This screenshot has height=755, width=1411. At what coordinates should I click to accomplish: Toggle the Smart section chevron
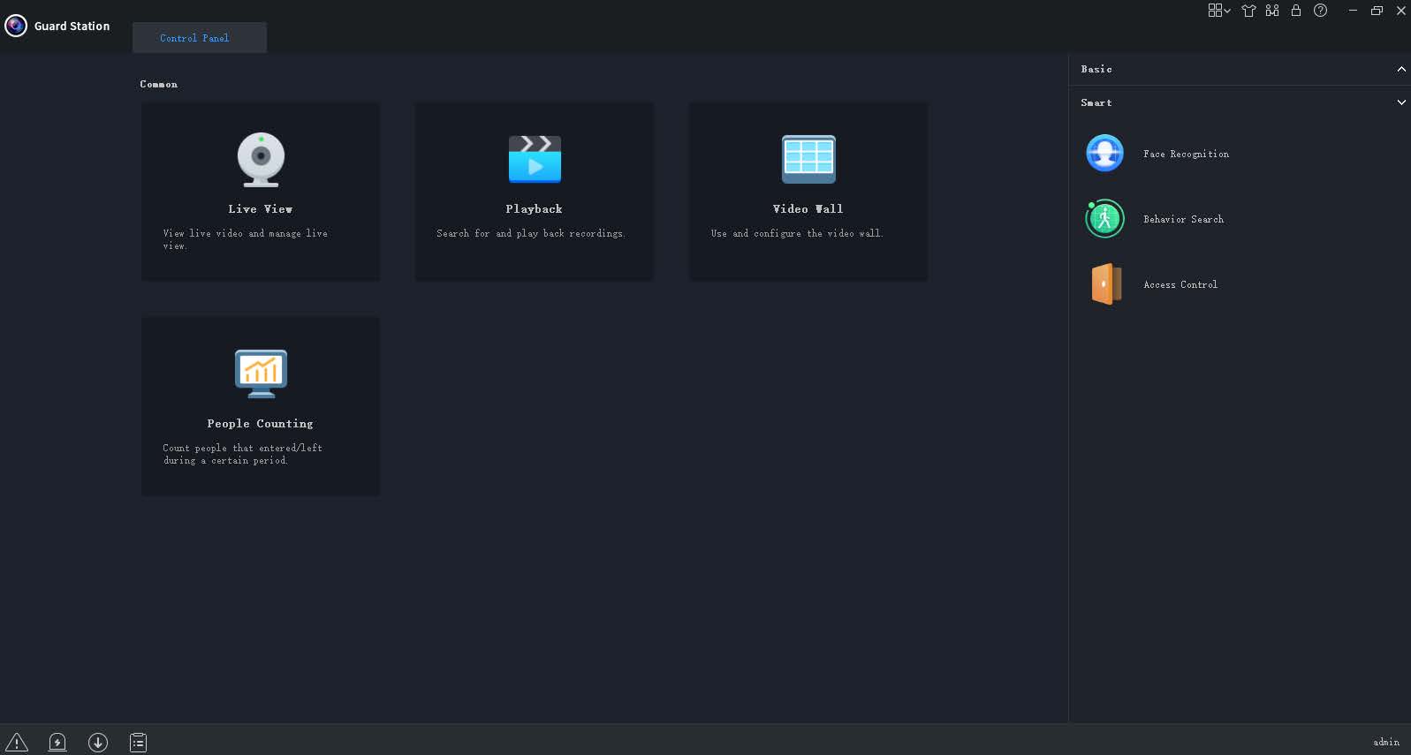tap(1401, 102)
